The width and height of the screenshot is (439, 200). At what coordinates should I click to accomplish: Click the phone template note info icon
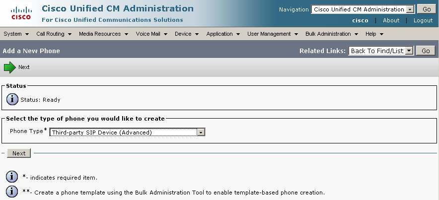12,192
